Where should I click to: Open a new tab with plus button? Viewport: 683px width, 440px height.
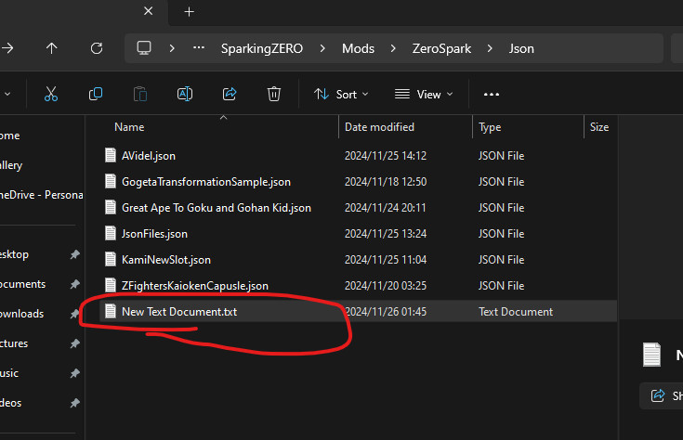pyautogui.click(x=189, y=12)
